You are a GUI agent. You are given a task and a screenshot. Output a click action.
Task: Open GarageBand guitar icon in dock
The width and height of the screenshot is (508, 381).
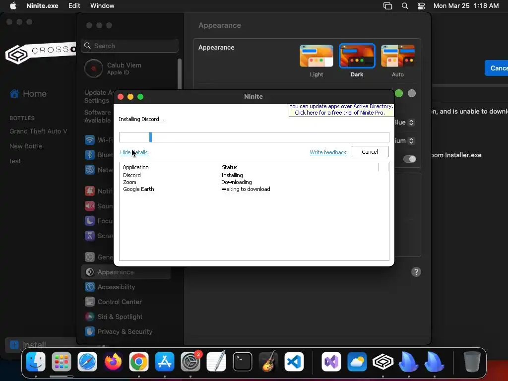click(268, 362)
